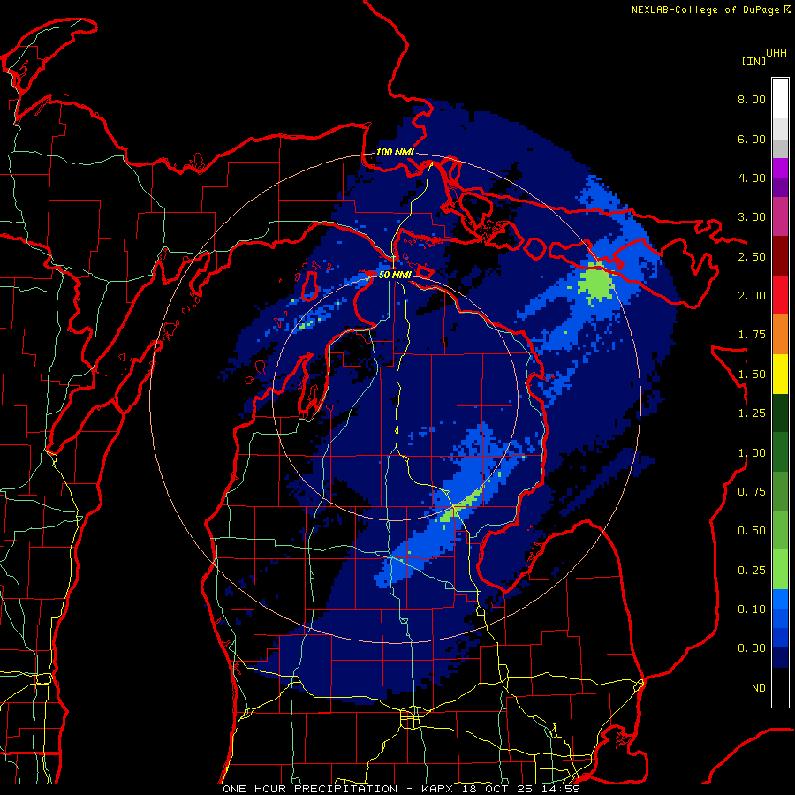Screen dimensions: 795x795
Task: Click the [IN] units label
Action: [x=753, y=61]
